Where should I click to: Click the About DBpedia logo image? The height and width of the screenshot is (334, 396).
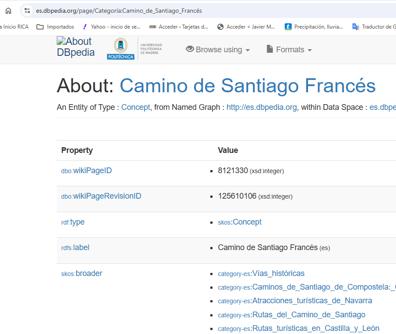[x=75, y=47]
